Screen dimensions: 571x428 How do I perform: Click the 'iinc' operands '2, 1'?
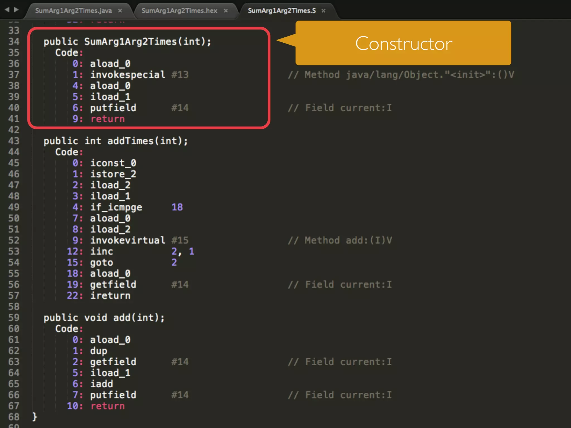183,252
